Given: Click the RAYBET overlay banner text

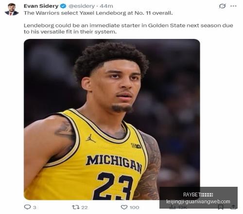Looking at the screenshot, I should (x=198, y=195).
